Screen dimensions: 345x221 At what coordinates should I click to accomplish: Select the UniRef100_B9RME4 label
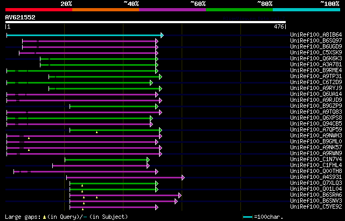[316, 71]
